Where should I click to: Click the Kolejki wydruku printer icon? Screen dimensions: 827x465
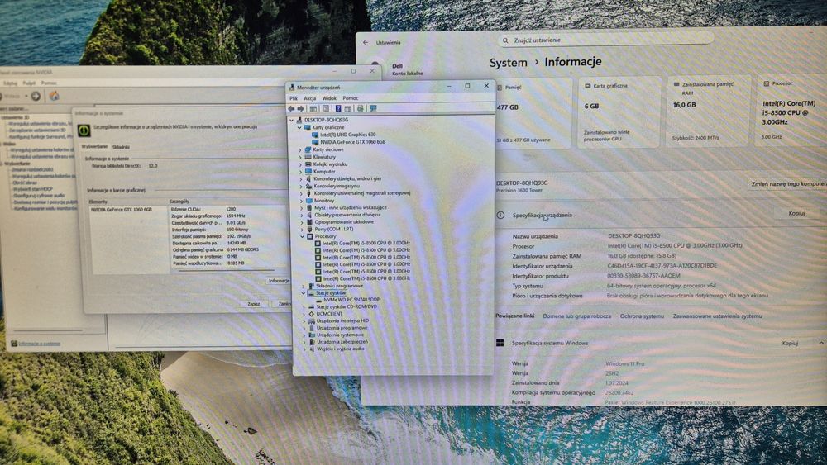pos(308,164)
